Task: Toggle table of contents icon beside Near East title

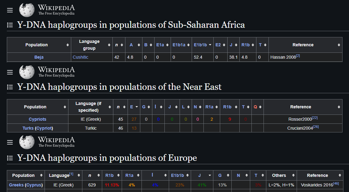Action: click(10, 87)
